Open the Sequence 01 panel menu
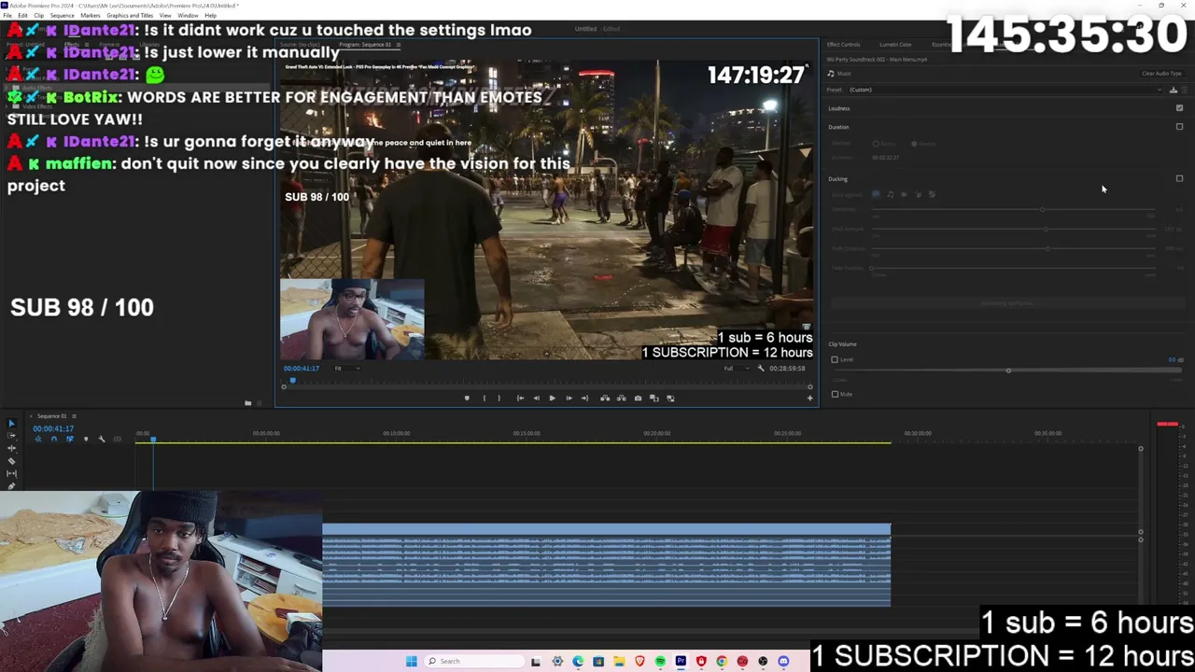The width and height of the screenshot is (1195, 672). [x=74, y=416]
